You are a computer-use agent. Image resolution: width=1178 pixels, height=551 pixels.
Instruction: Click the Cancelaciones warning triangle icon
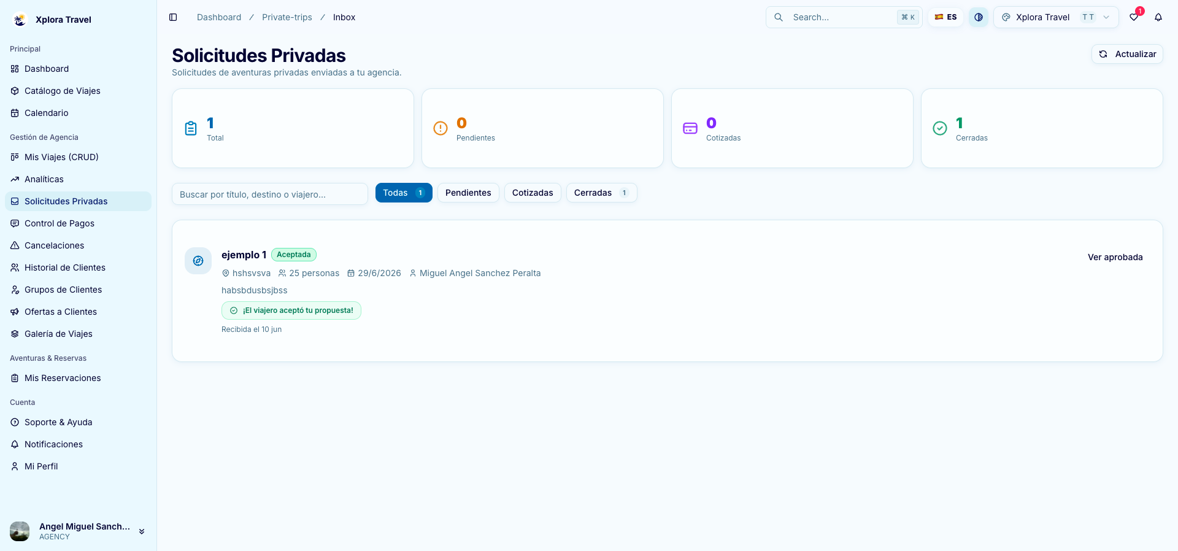15,245
